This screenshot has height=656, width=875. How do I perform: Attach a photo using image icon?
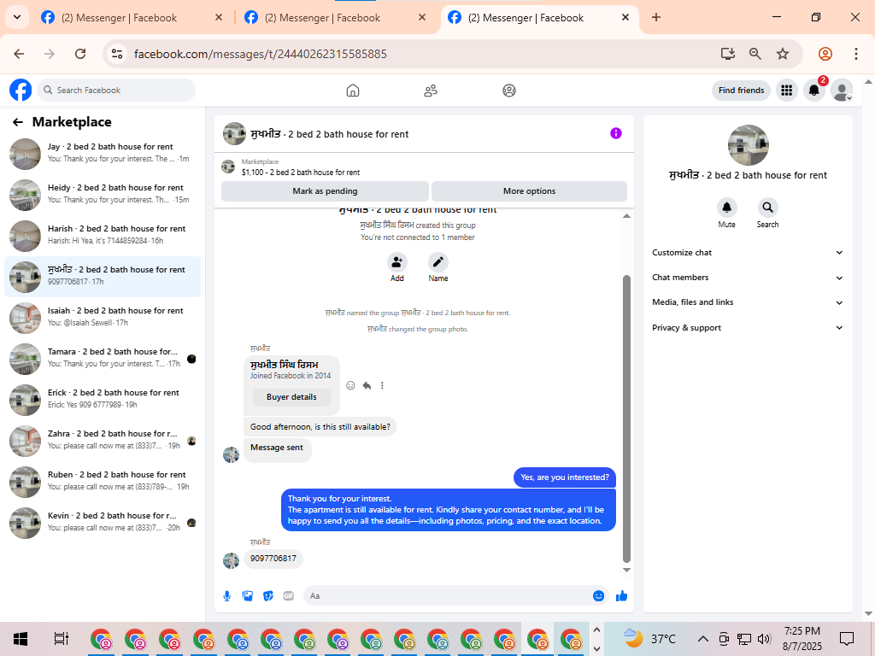pos(248,596)
